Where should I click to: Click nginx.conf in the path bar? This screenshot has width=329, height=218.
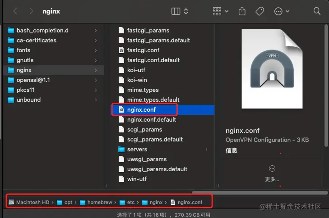point(186,202)
